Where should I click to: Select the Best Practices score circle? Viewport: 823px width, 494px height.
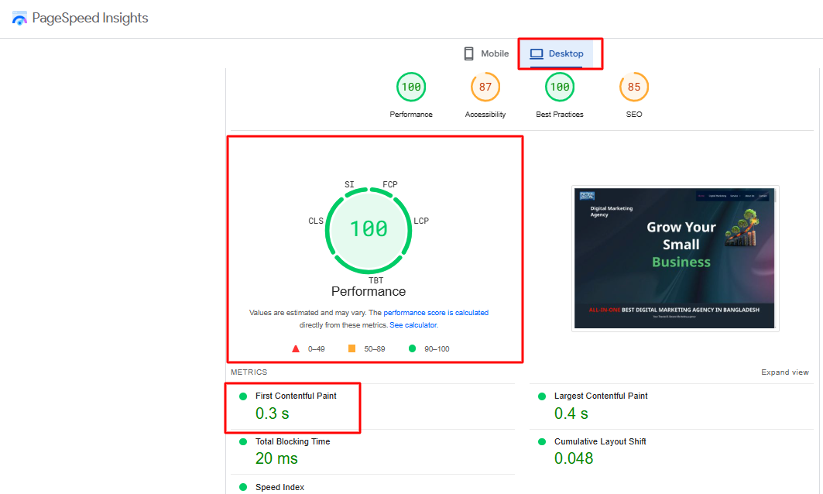(x=560, y=87)
